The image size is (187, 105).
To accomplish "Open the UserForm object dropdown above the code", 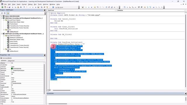I will tap(115, 10).
